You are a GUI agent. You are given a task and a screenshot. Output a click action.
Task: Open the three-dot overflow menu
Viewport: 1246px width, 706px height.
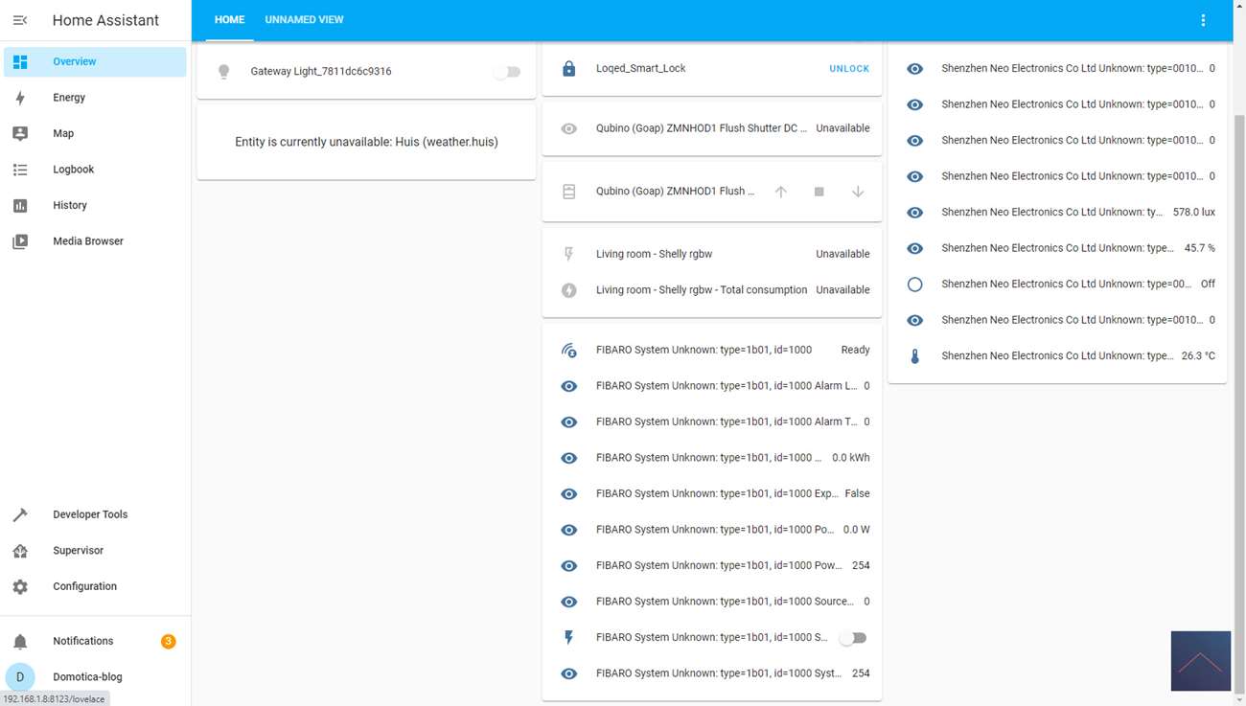1203,20
